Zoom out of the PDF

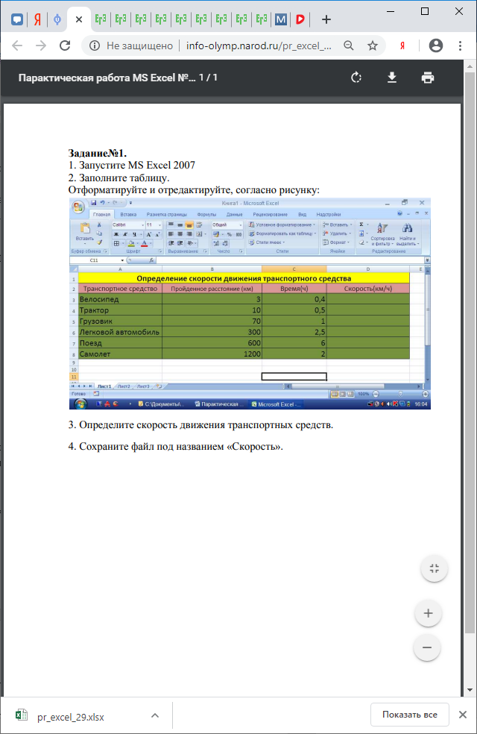coord(427,647)
